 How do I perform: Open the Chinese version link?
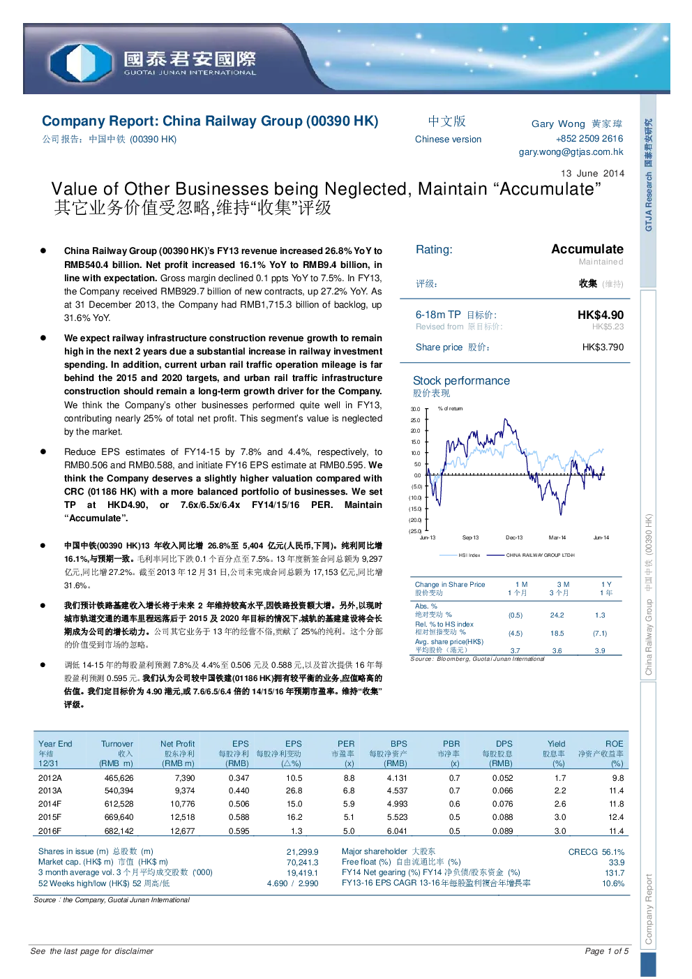point(448,139)
